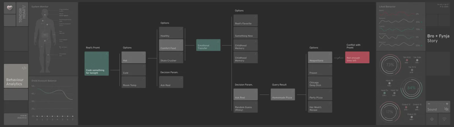
Task: Click the target locator icon beside Wi-Fi
Action: coord(432,119)
